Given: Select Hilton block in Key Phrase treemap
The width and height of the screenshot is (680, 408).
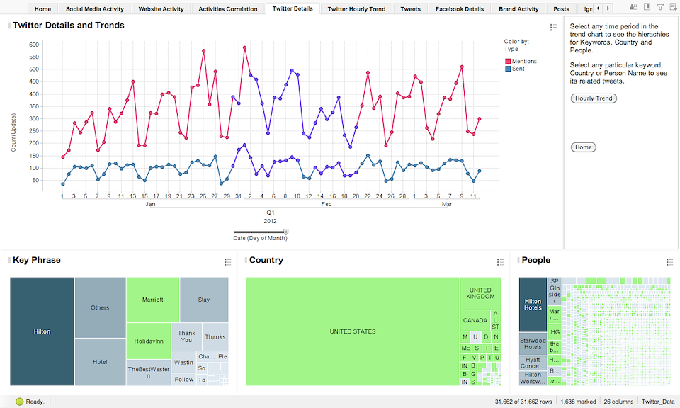Looking at the screenshot, I should pos(42,331).
